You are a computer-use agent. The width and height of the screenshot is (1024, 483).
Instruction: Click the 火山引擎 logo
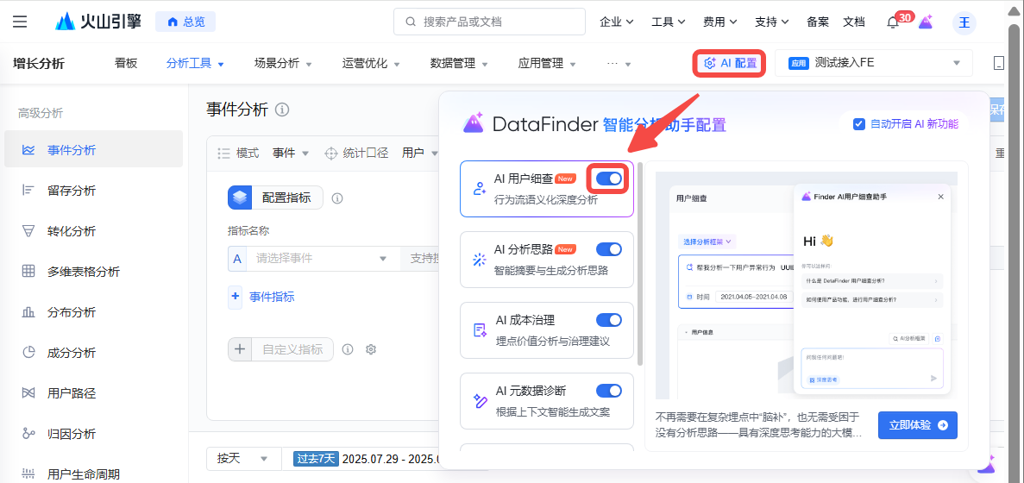[x=99, y=22]
